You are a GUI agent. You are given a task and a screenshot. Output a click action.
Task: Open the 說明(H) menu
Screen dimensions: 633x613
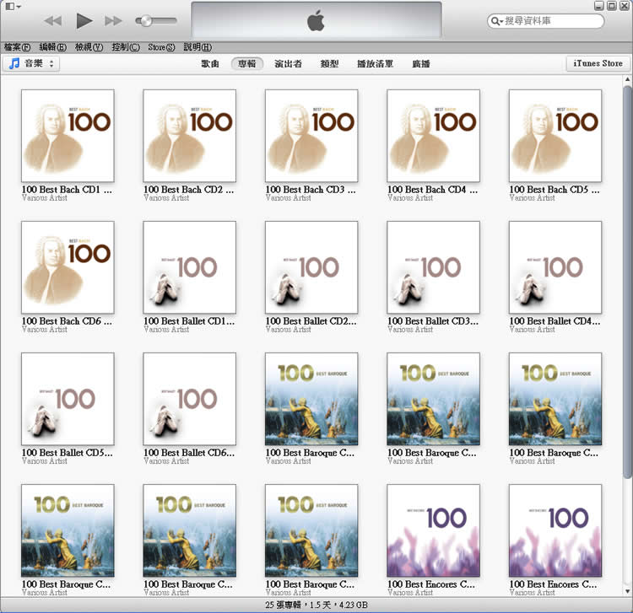[197, 47]
